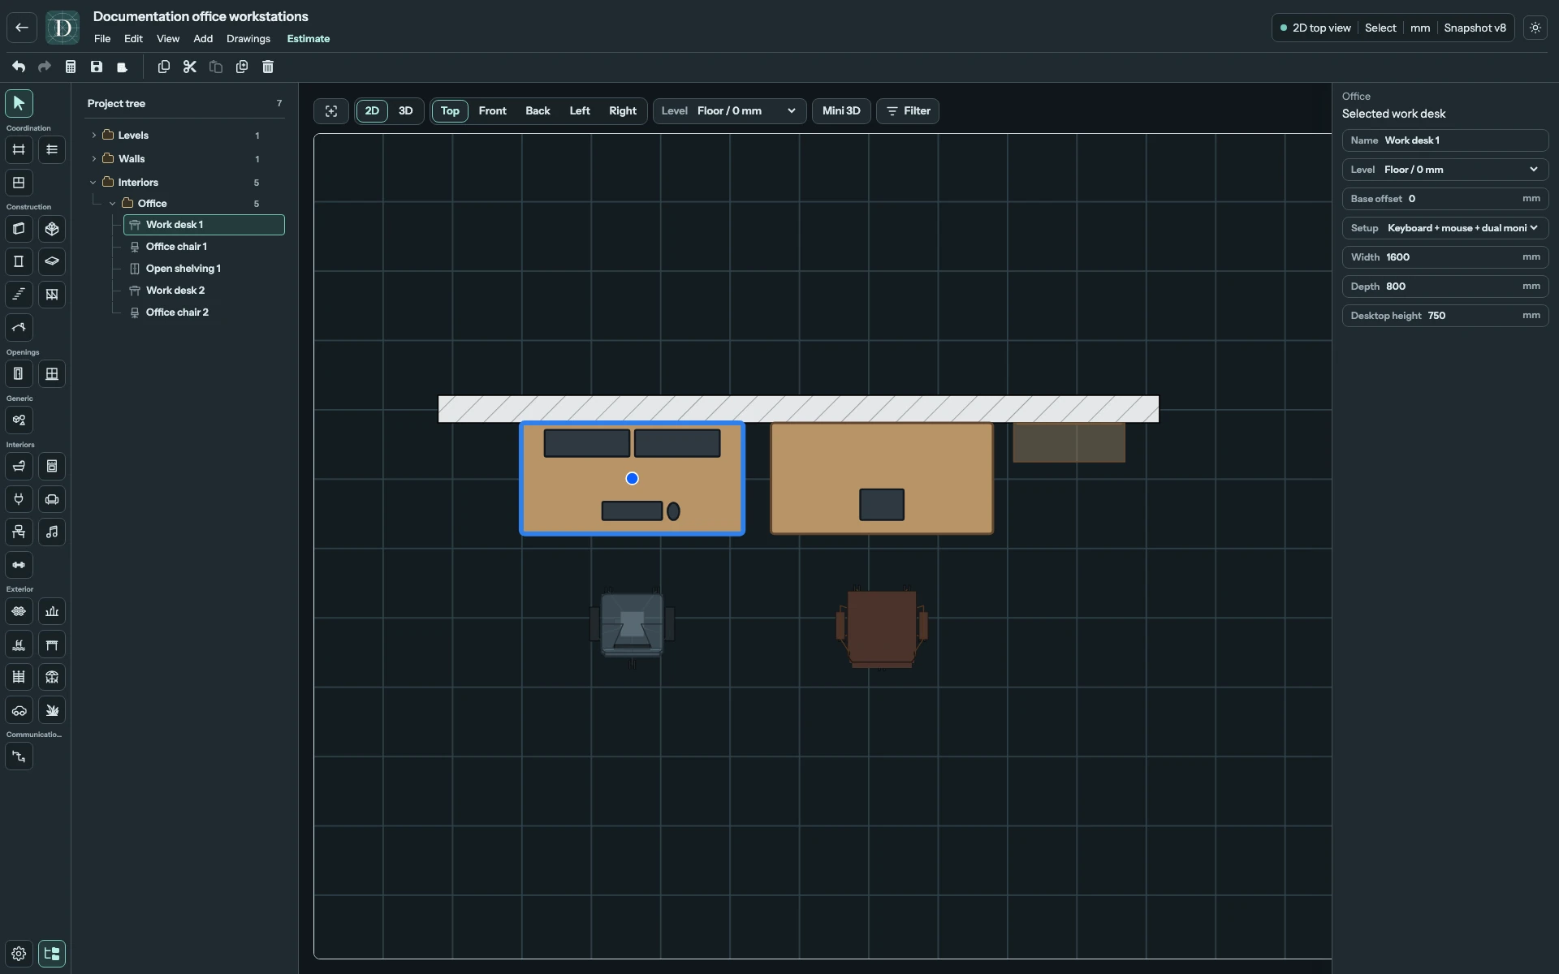Select Office chair 2 in tree
This screenshot has height=974, width=1559.
coord(204,312)
